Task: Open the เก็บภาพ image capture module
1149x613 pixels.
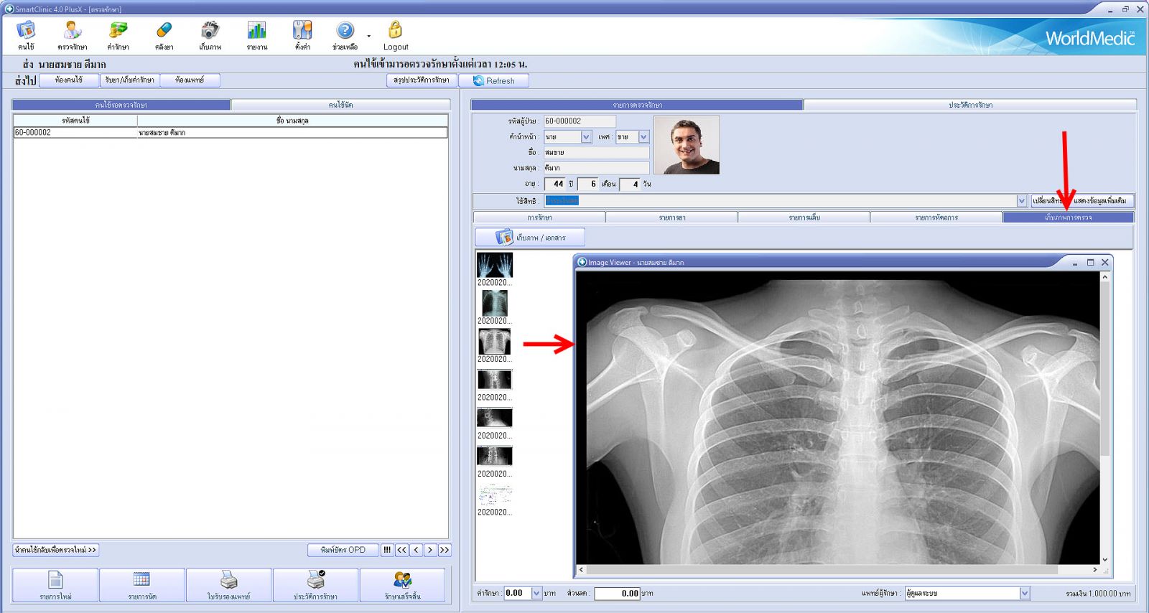Action: 210,35
